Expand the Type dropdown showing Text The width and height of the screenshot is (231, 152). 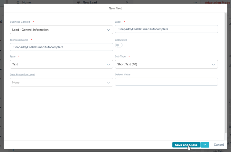click(61, 64)
